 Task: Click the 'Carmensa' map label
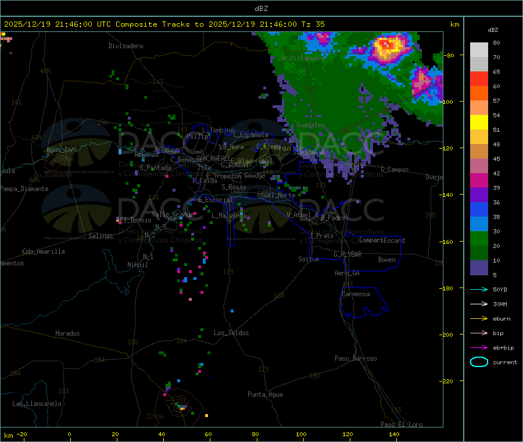tap(356, 294)
